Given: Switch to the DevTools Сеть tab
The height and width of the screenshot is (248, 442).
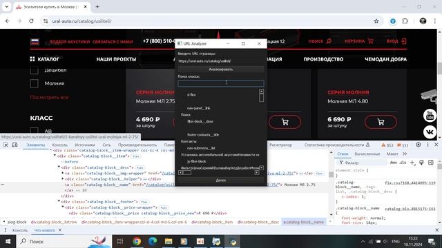Looking at the screenshot, I should 106,145.
